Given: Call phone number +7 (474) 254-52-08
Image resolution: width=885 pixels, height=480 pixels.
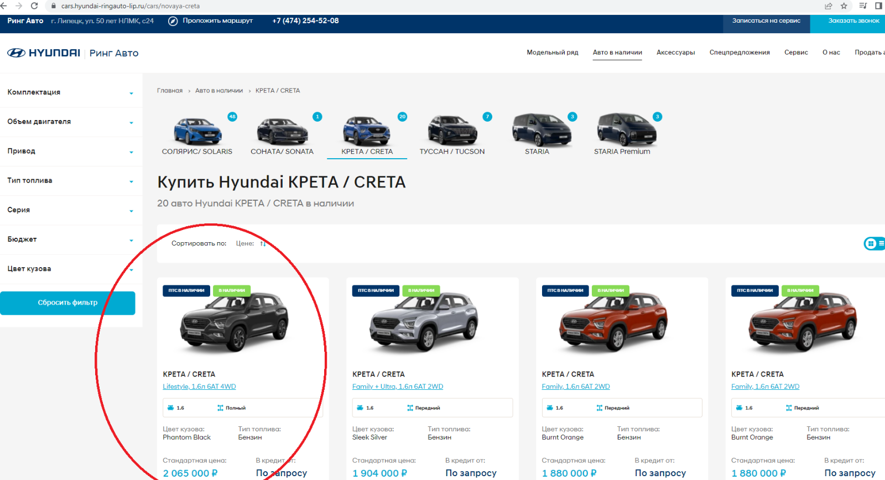Looking at the screenshot, I should [x=305, y=21].
